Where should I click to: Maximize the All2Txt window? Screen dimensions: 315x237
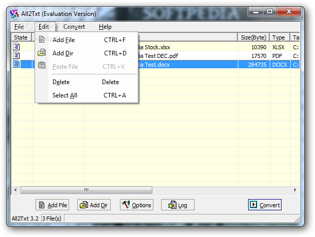(x=270, y=12)
